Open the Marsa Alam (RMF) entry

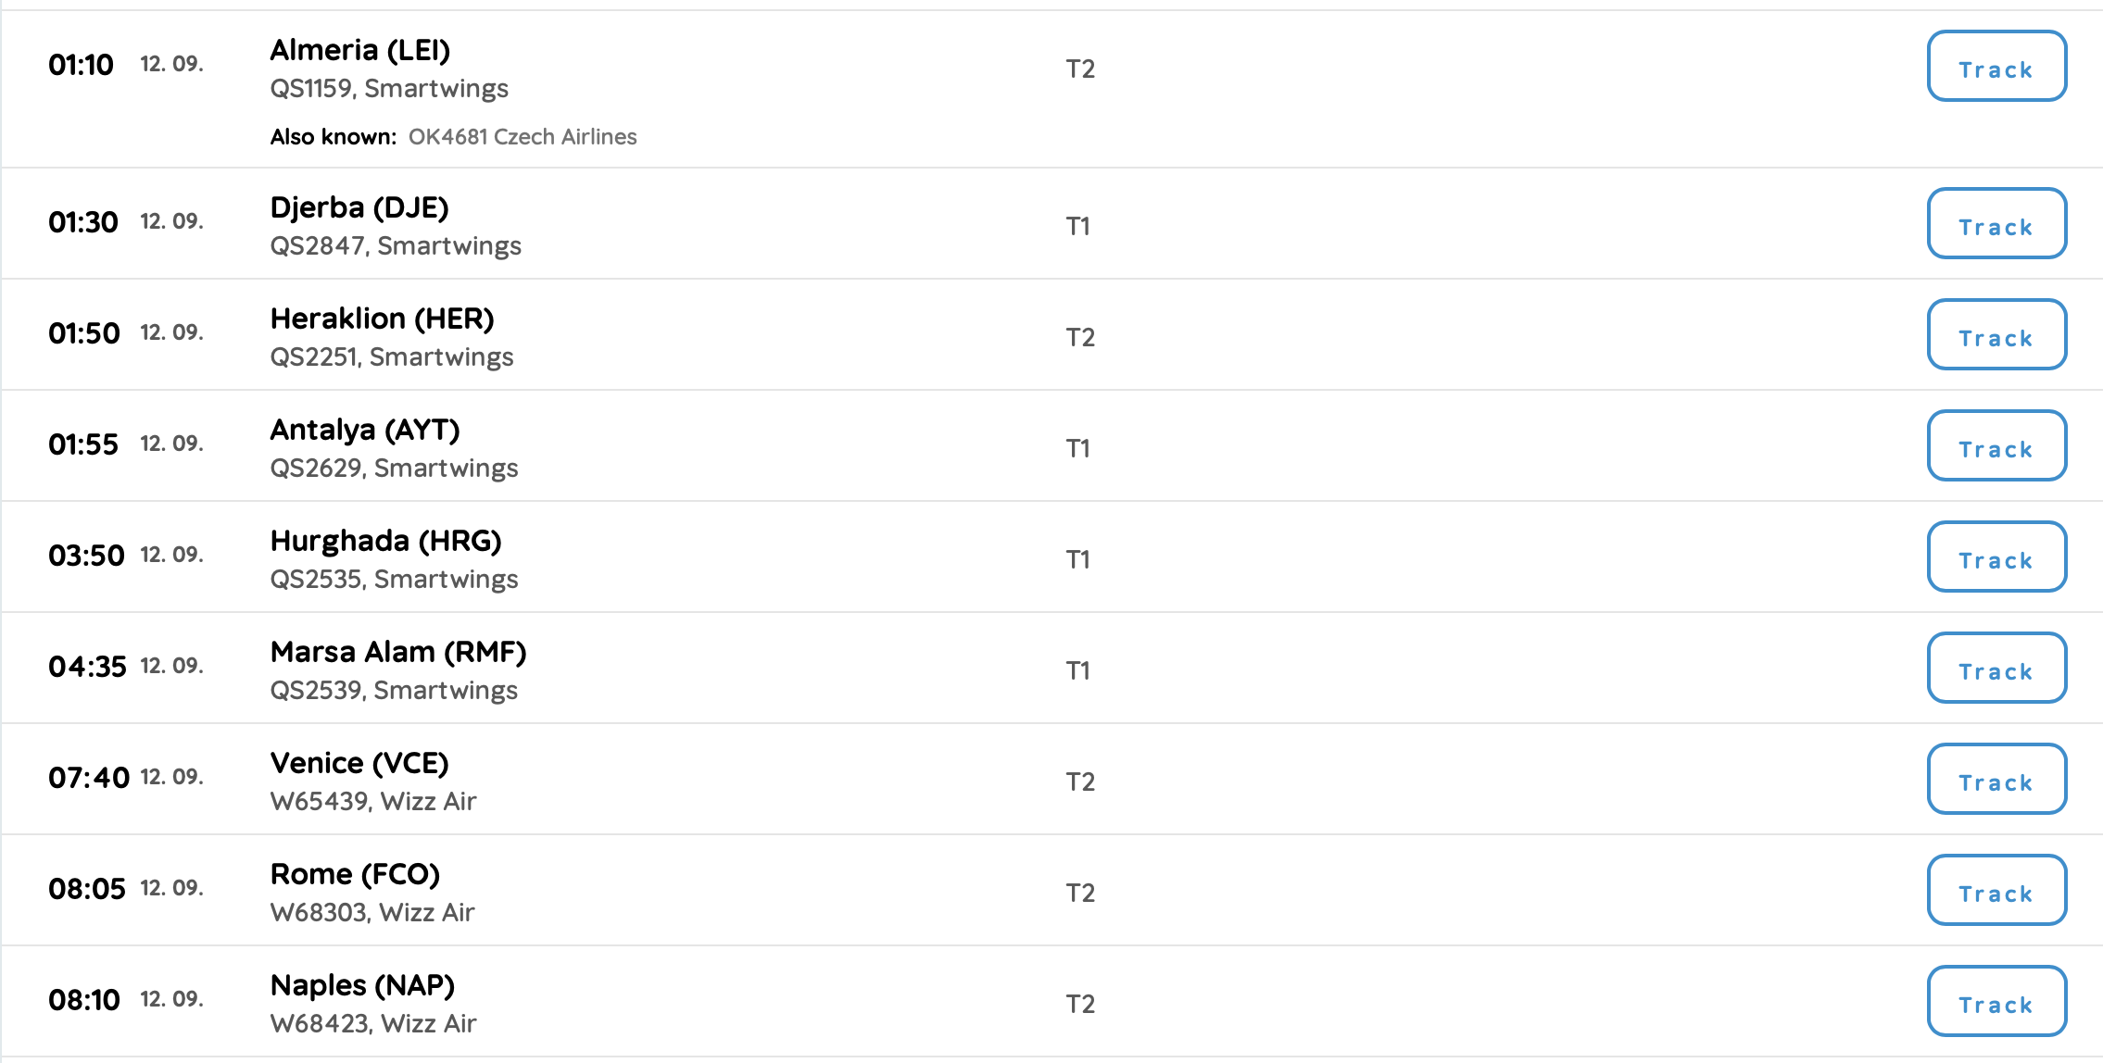[1051, 669]
